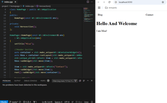
Task: Click the WSL Ubuntu remote indicator
Action: [x=4, y=102]
